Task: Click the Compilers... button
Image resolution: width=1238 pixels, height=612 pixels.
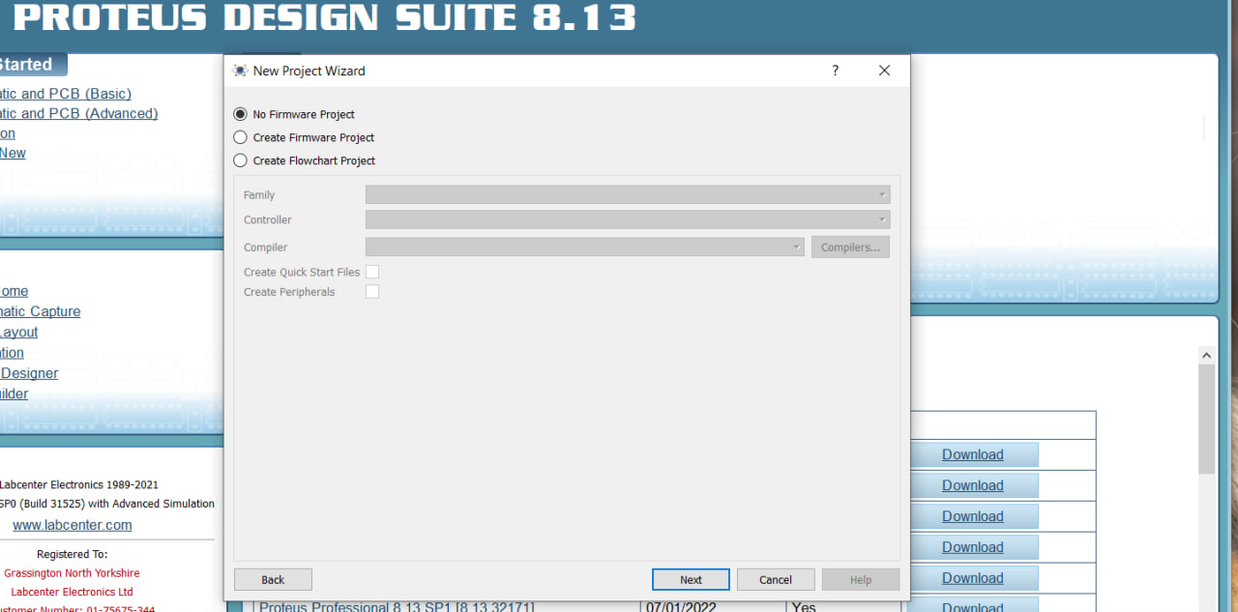Action: click(x=850, y=248)
